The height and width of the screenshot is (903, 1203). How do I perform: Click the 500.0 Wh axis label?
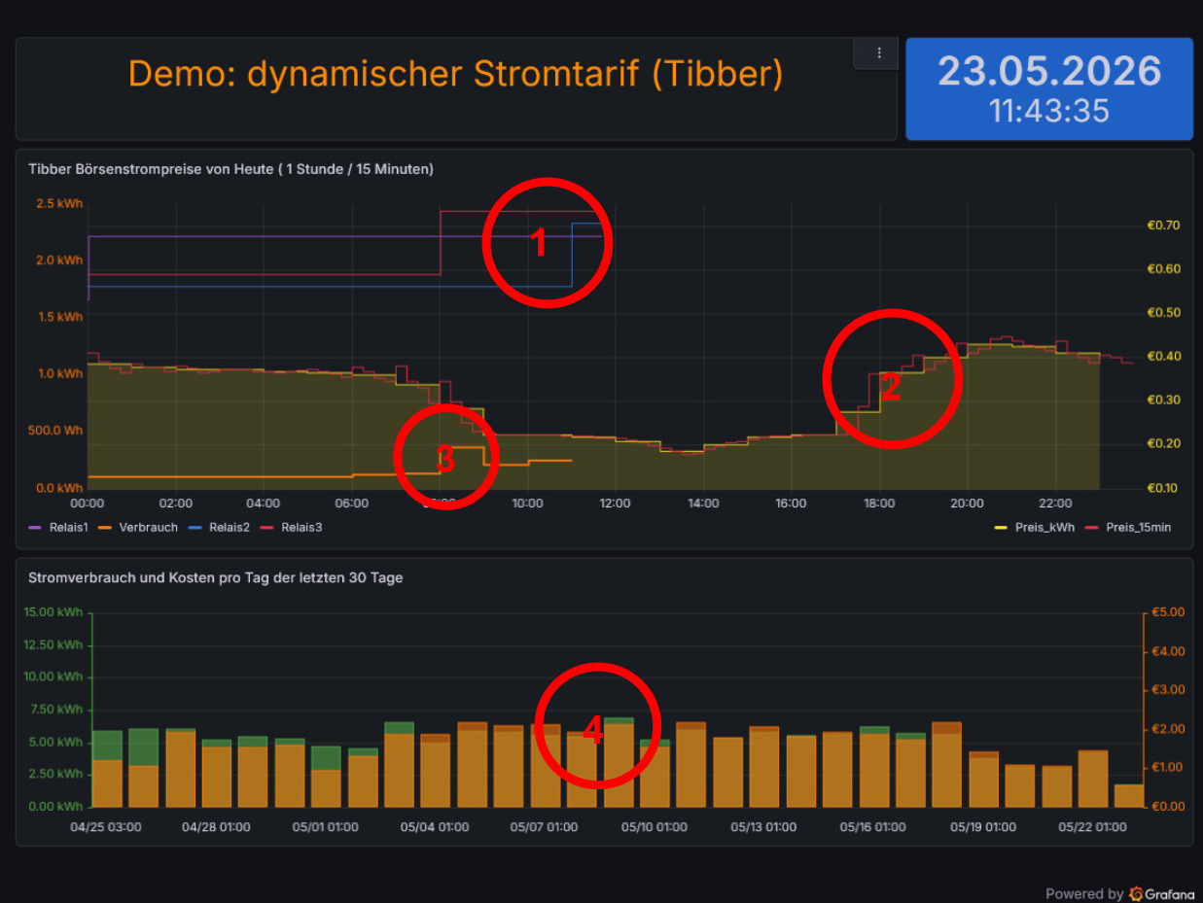[x=55, y=430]
